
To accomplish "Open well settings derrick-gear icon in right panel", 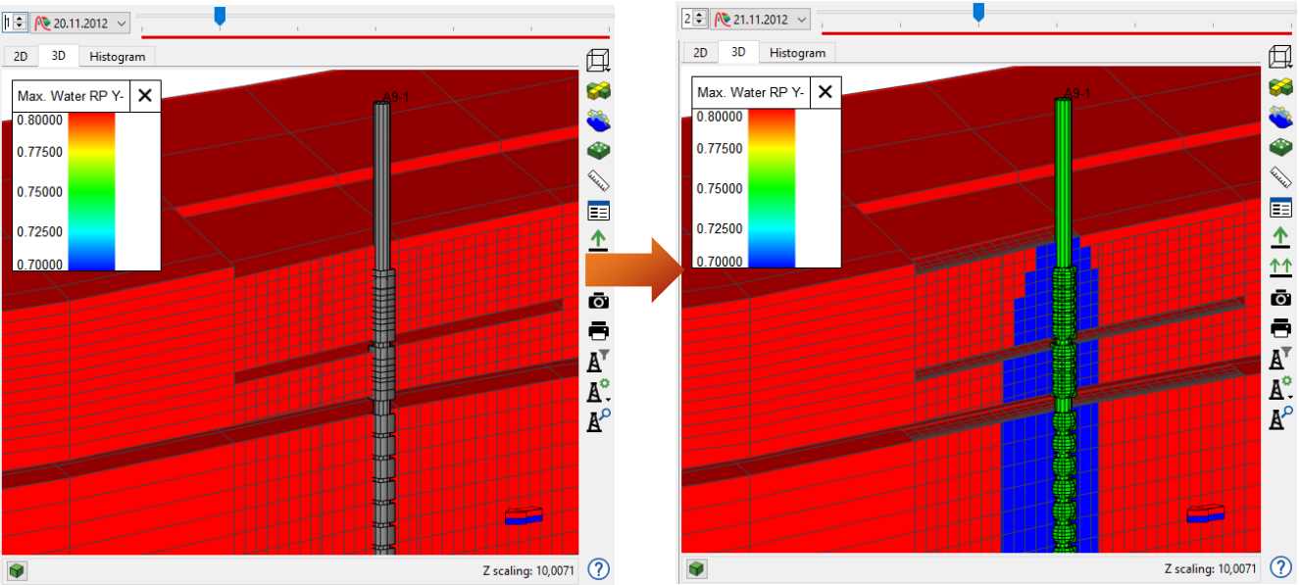I will pyautogui.click(x=1280, y=386).
